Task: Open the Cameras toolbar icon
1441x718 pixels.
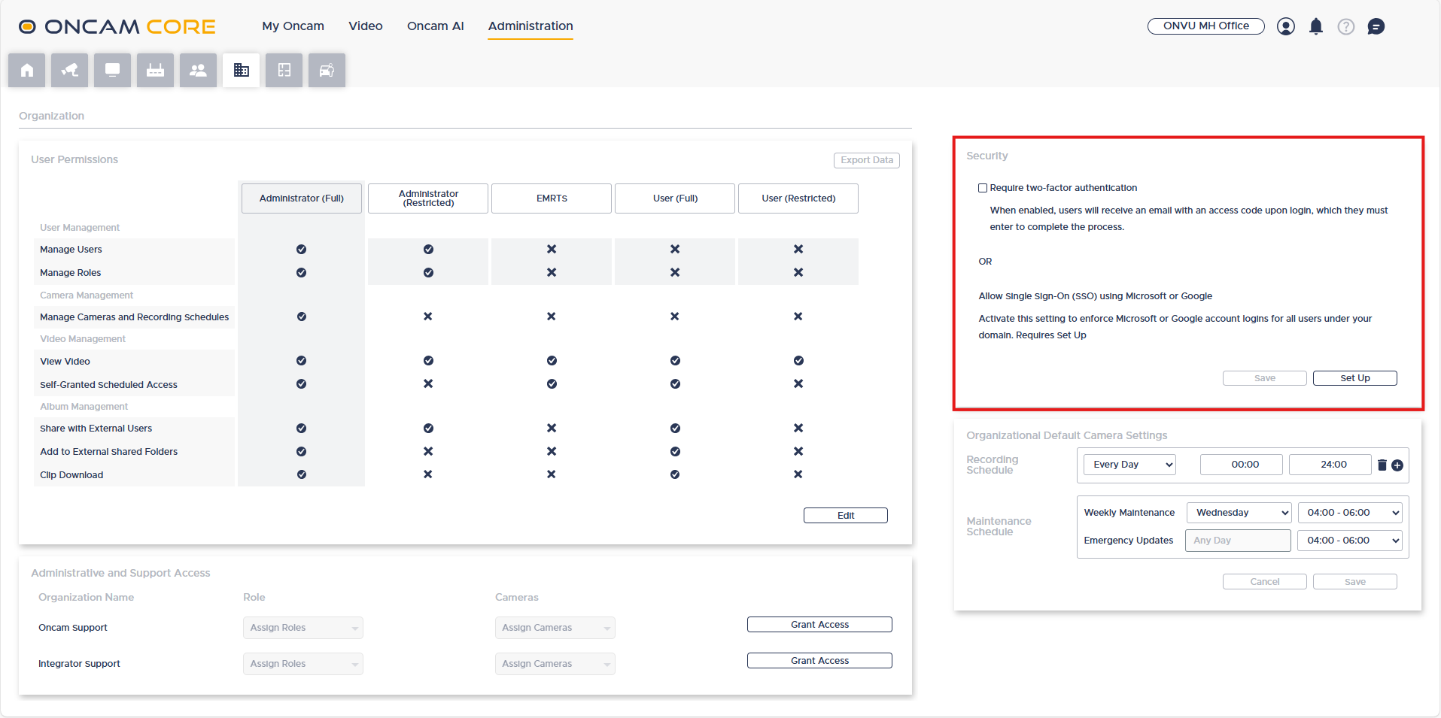Action: click(70, 71)
